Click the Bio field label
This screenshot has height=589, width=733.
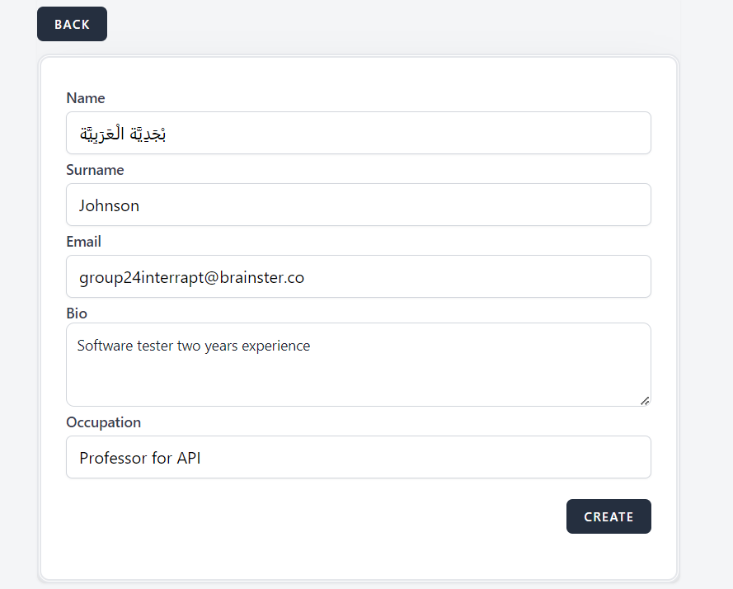click(77, 313)
